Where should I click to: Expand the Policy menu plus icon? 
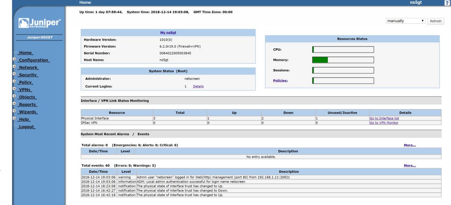click(14, 82)
